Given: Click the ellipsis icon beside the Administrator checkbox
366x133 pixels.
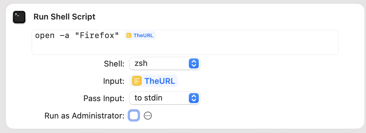Looking at the screenshot, I should tap(148, 115).
